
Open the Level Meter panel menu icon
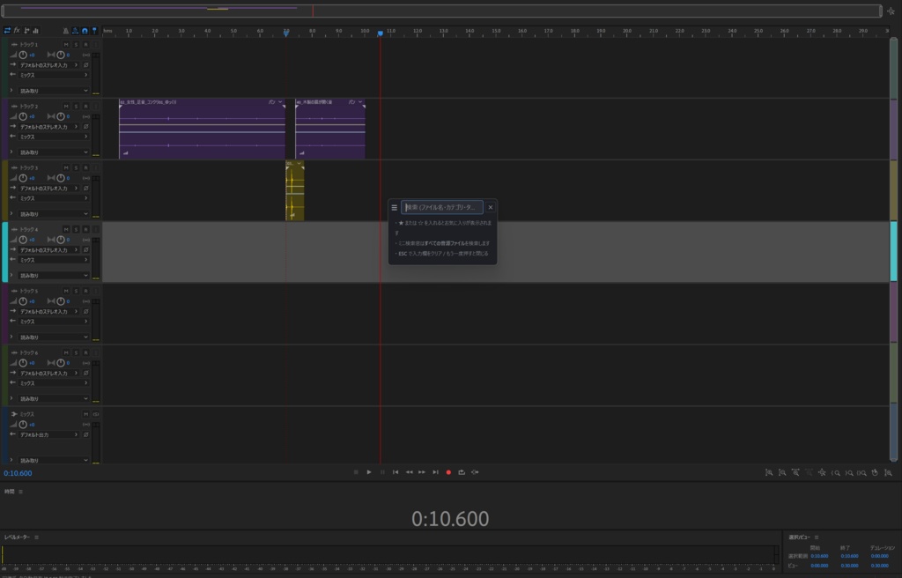coord(36,537)
